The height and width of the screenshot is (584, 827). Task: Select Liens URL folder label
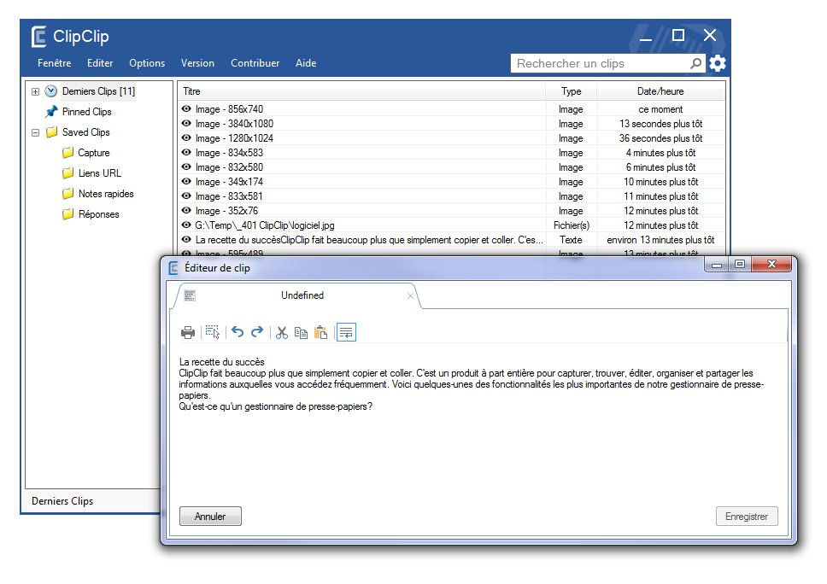point(100,172)
